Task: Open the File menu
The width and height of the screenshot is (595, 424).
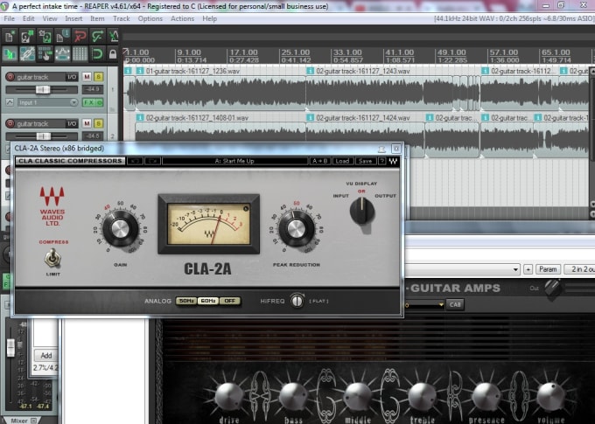Action: click(x=9, y=18)
